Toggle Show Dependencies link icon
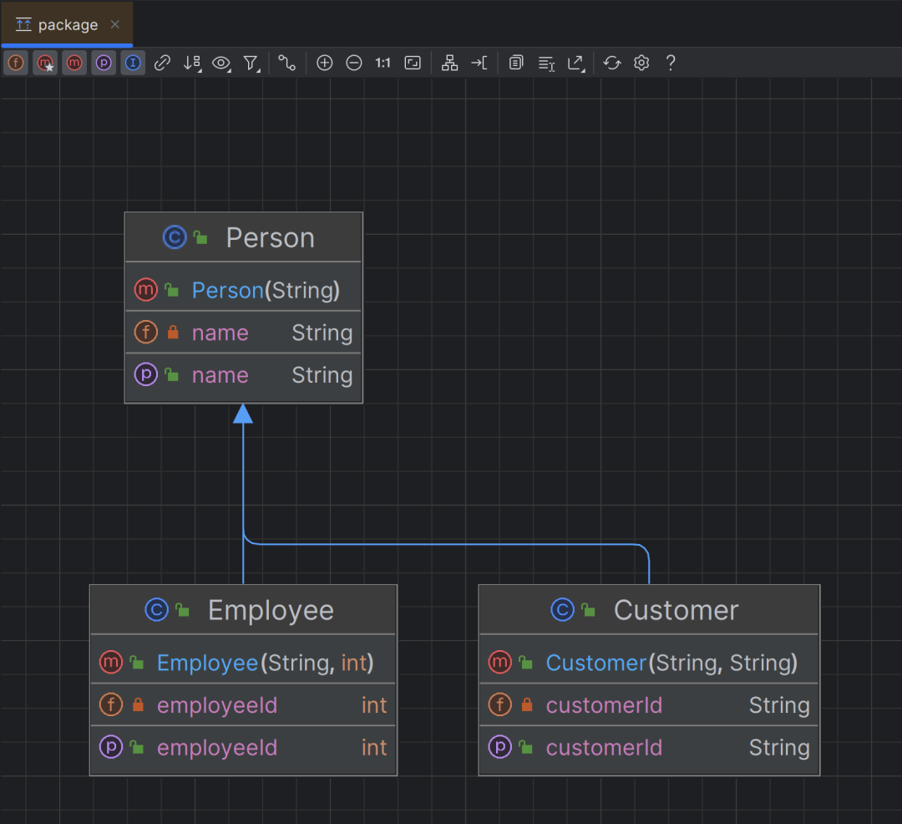This screenshot has height=824, width=902. click(162, 63)
